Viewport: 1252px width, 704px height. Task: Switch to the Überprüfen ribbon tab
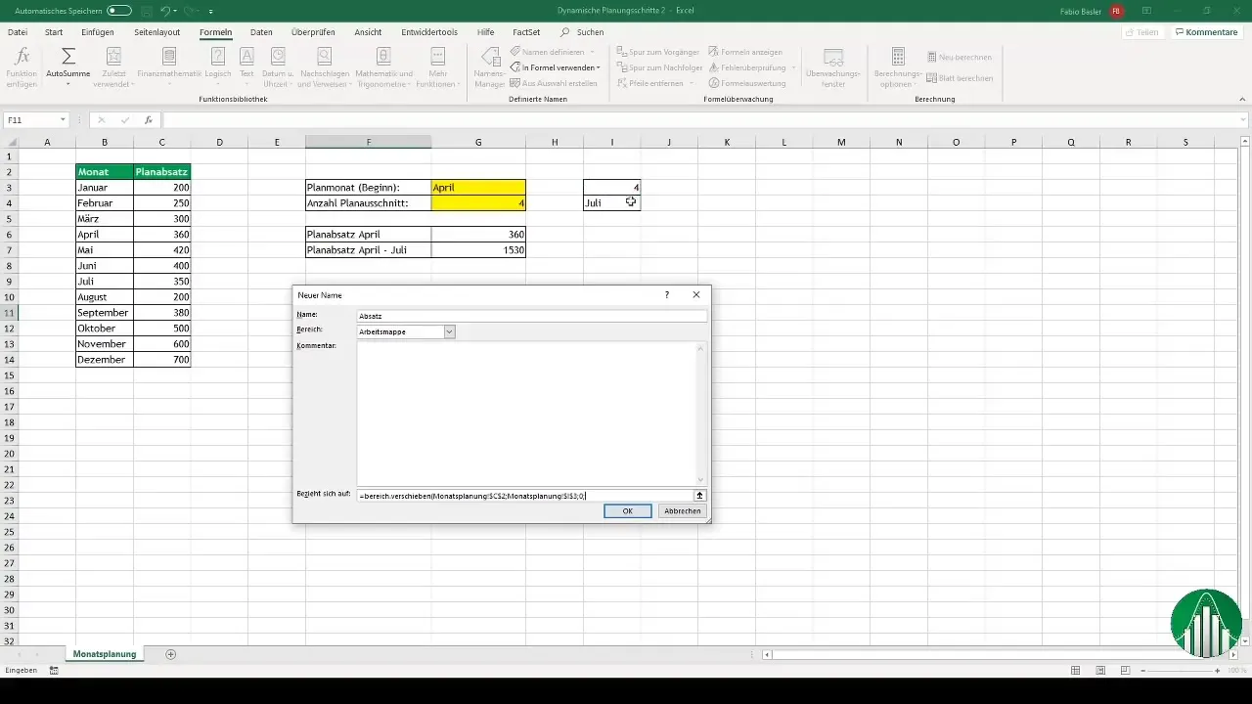pyautogui.click(x=313, y=32)
